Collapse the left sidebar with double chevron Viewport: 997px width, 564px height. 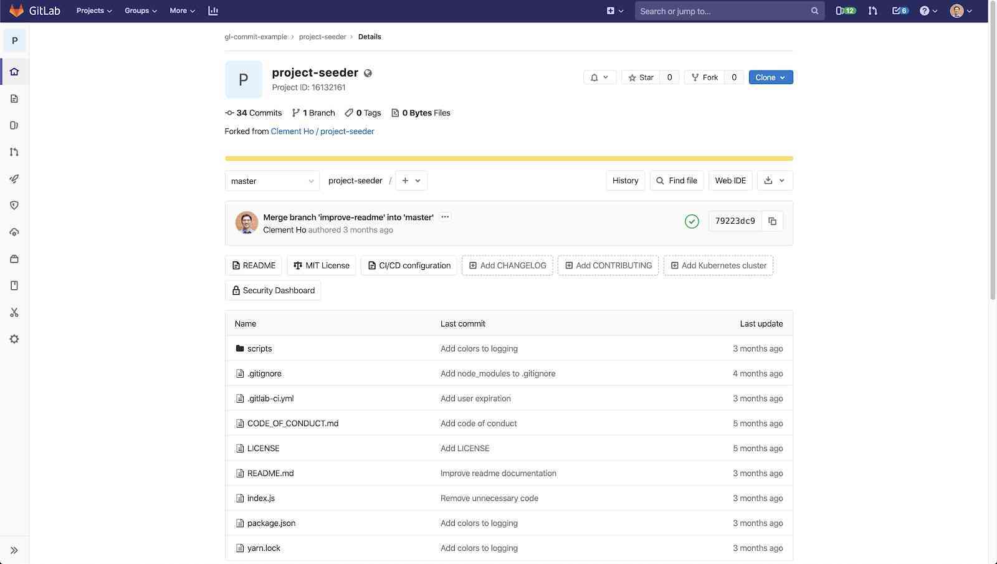(14, 550)
